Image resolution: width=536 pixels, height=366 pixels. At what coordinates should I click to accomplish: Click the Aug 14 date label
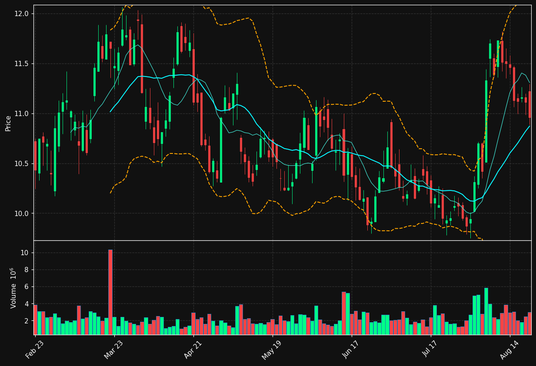509,350
